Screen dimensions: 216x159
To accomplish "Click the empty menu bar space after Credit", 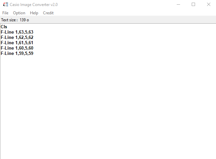I will point(135,13).
